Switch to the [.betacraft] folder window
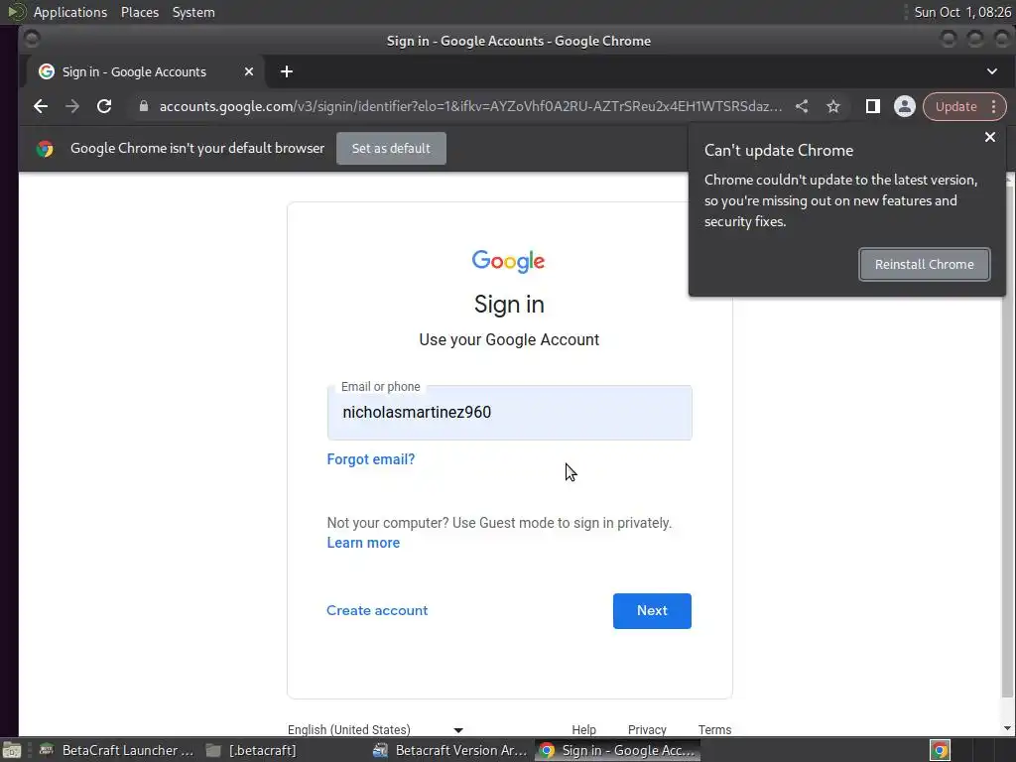 [251, 750]
